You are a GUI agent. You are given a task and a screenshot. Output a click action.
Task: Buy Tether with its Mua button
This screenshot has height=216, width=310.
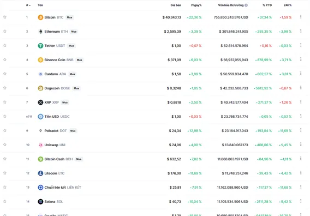71,46
